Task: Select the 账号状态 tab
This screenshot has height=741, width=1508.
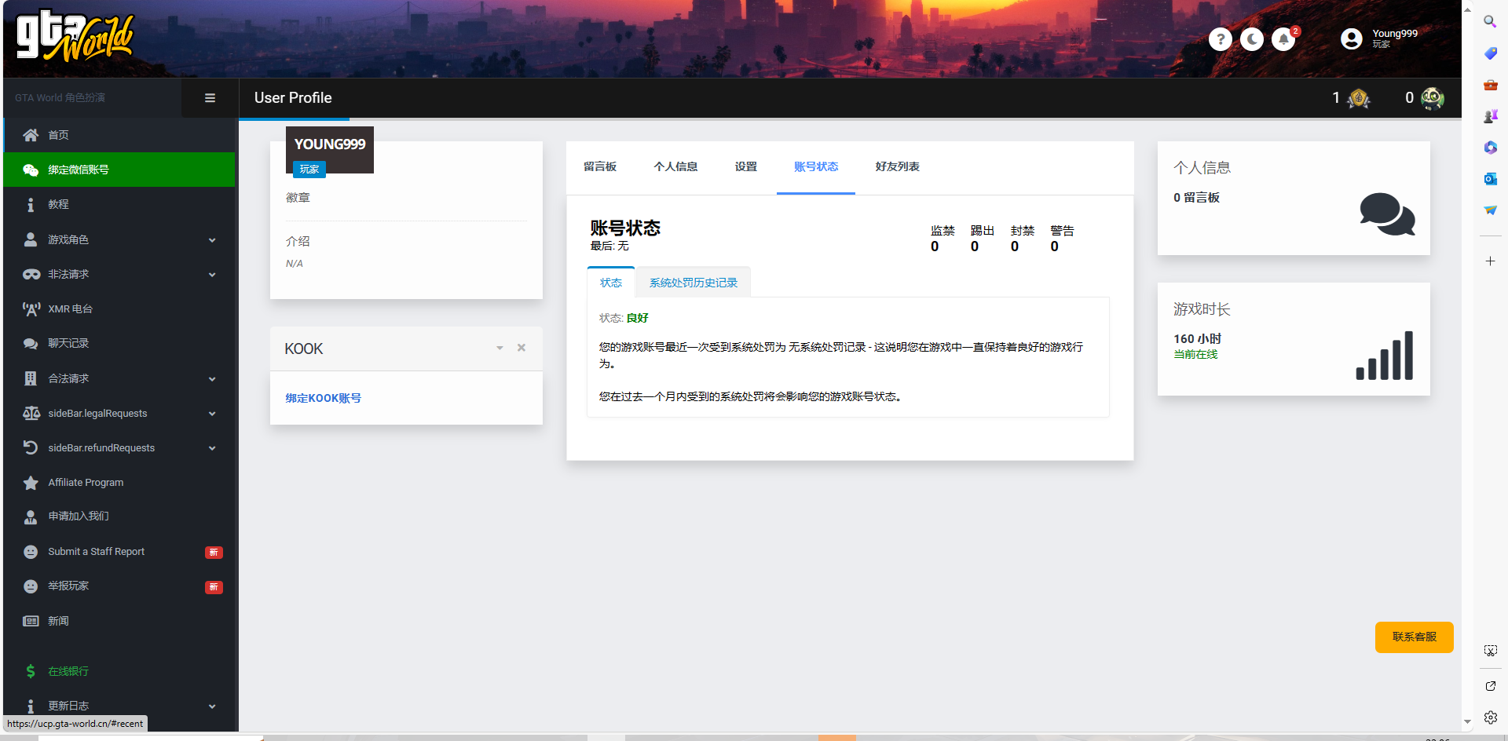Action: [816, 166]
